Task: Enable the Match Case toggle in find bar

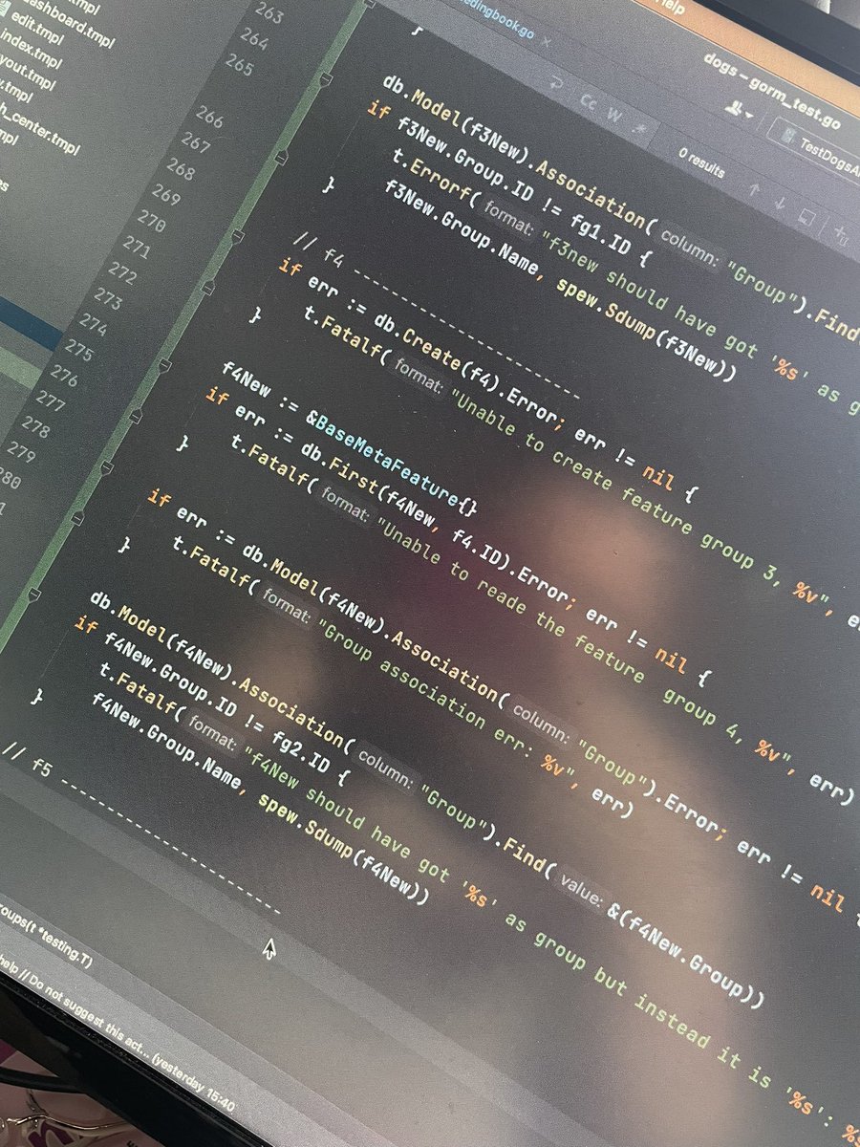Action: pos(589,103)
